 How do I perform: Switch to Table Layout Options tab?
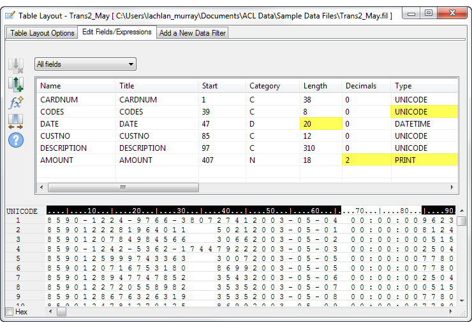pyautogui.click(x=42, y=33)
